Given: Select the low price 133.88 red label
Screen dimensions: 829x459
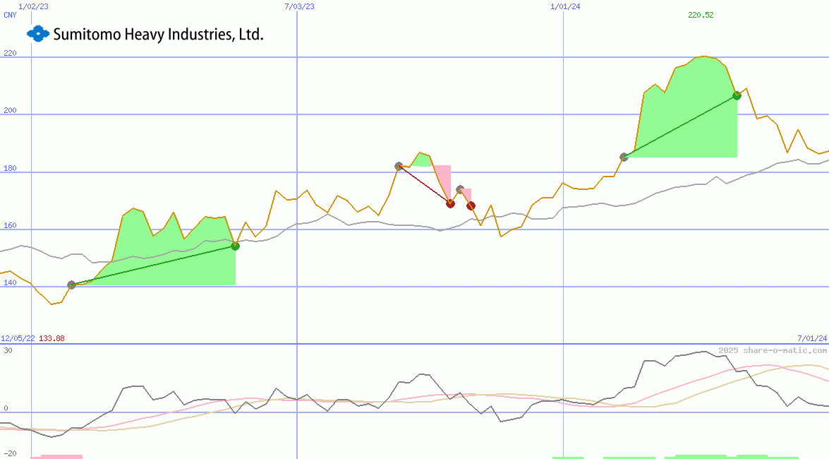Looking at the screenshot, I should click(x=51, y=338).
